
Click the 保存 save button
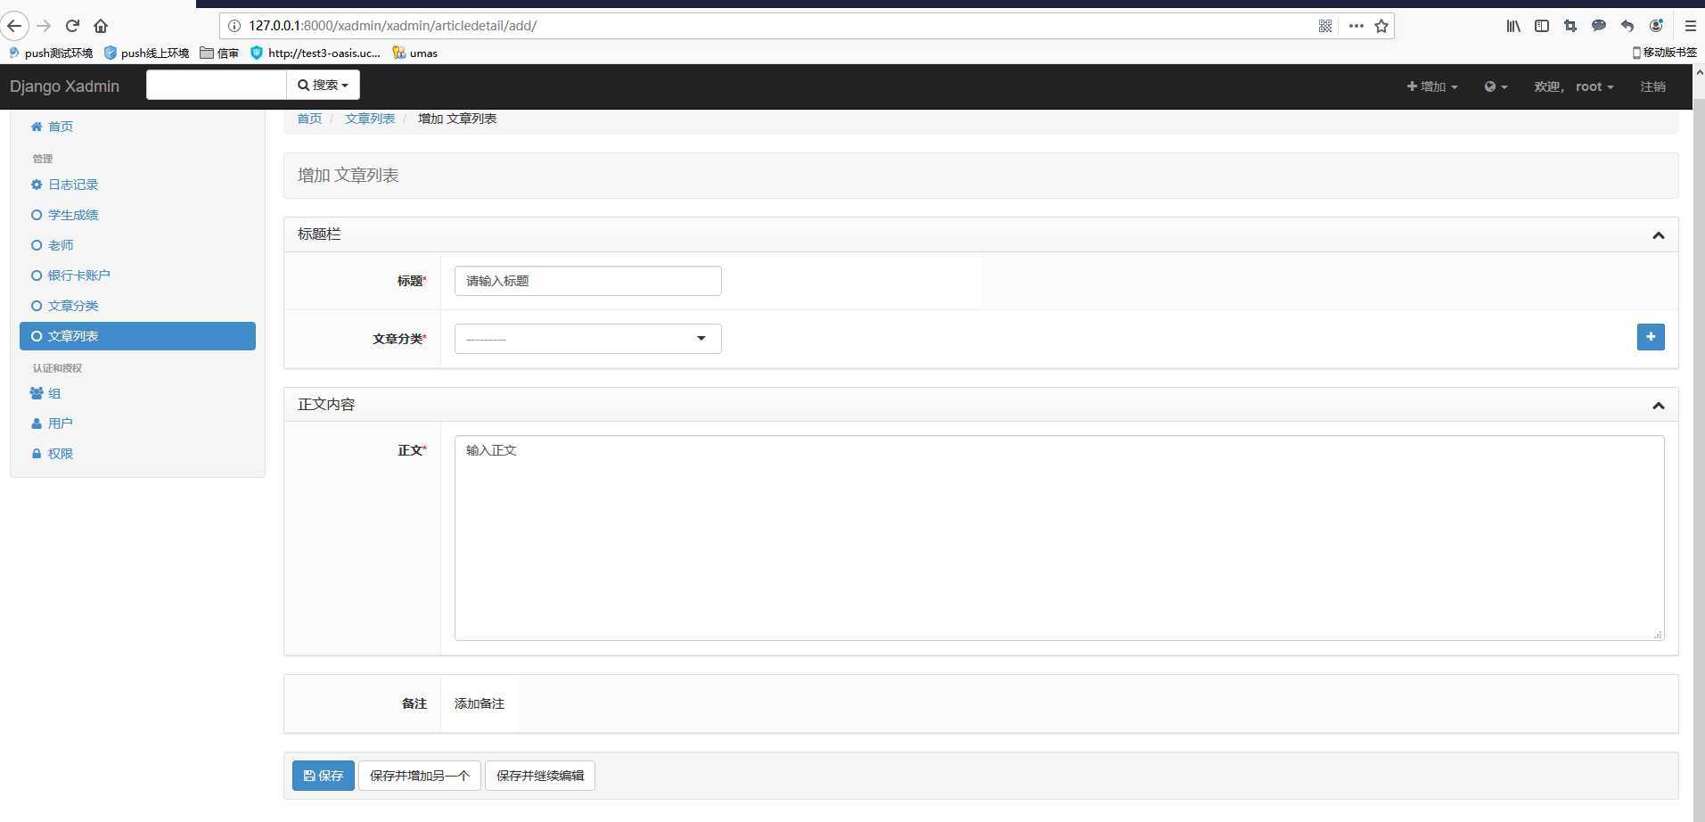point(324,776)
